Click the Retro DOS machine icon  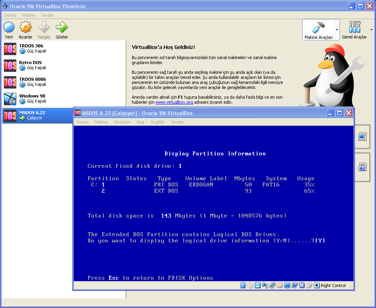click(10, 66)
